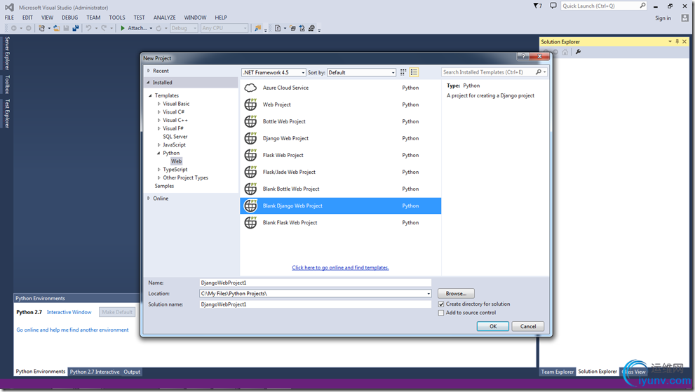This screenshot has height=392, width=695.
Task: Click the Redo toolbar icon
Action: point(104,28)
